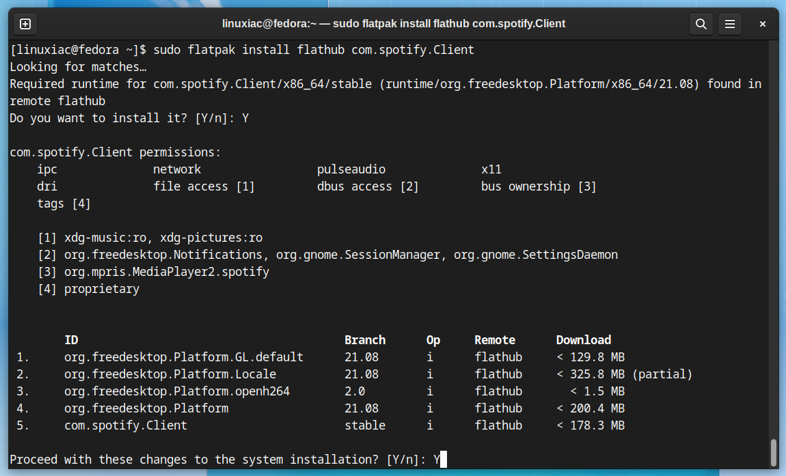The image size is (786, 476).
Task: Click the 'network' permission
Action: [177, 169]
